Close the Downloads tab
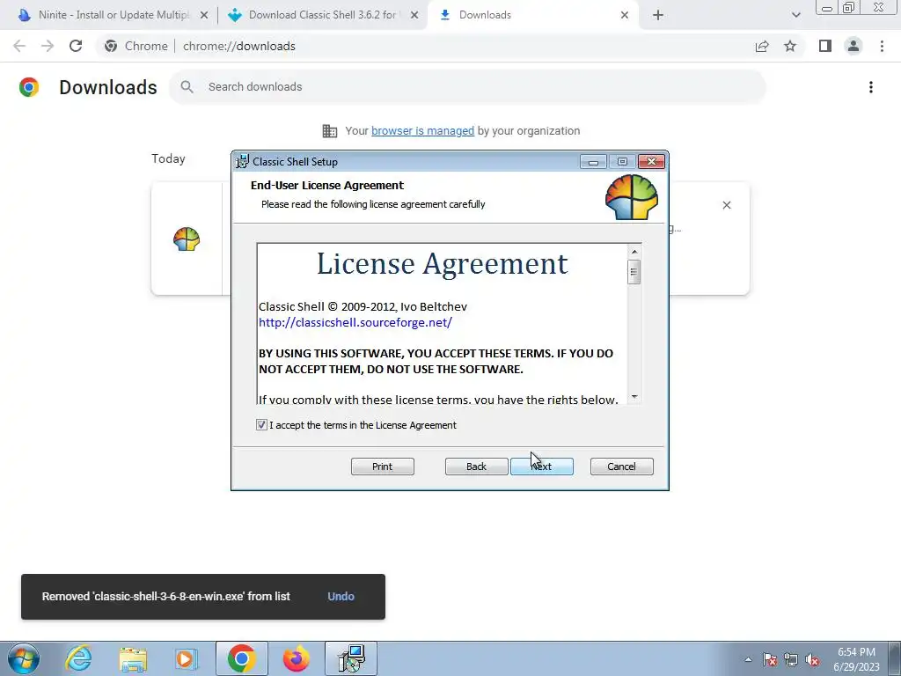This screenshot has height=676, width=901. (x=624, y=15)
